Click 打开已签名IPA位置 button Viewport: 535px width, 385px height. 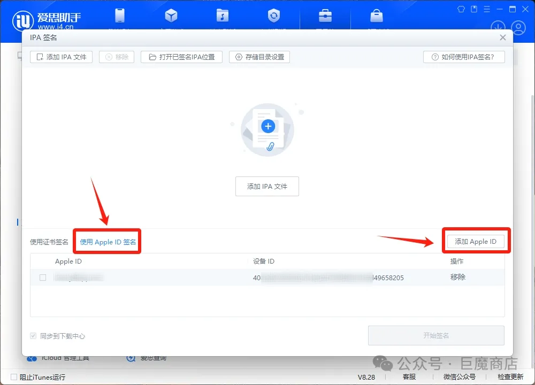tap(181, 57)
